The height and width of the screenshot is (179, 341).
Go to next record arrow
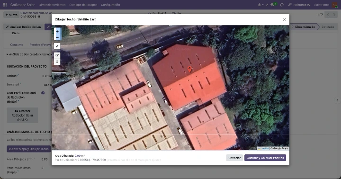pos(334,15)
